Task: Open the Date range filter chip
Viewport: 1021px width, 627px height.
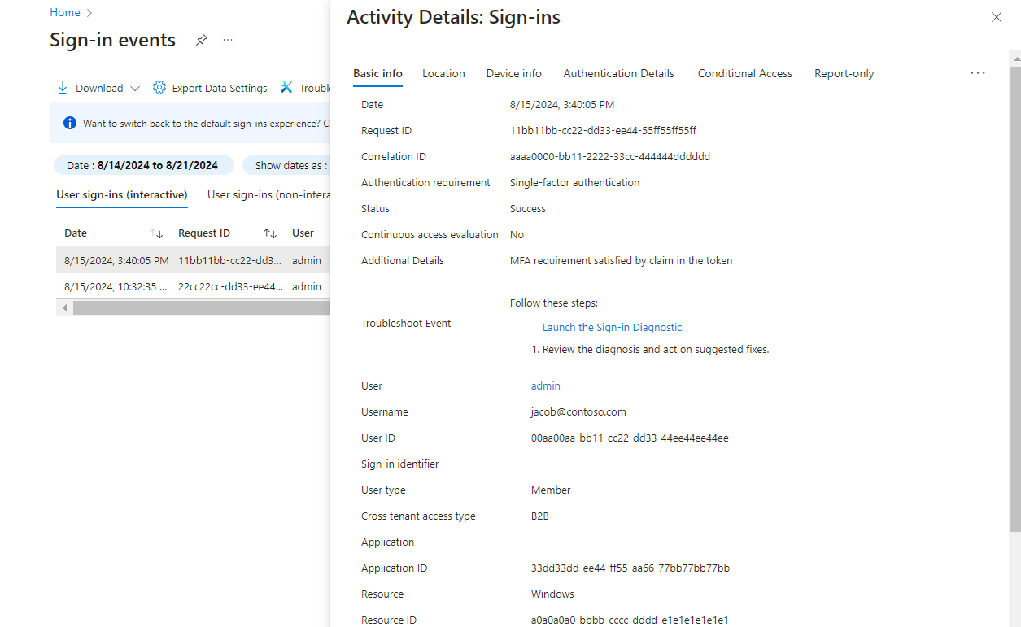Action: point(143,165)
